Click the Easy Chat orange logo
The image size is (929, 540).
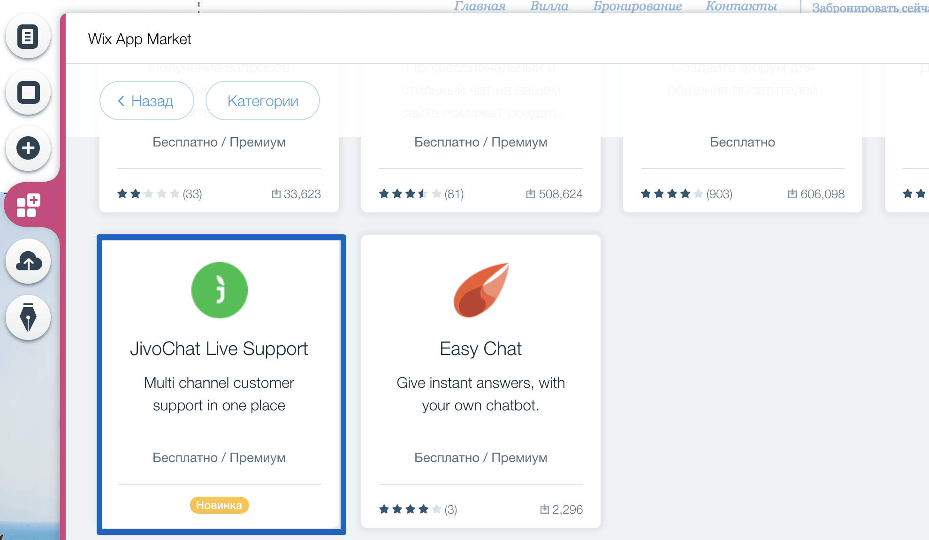(480, 290)
